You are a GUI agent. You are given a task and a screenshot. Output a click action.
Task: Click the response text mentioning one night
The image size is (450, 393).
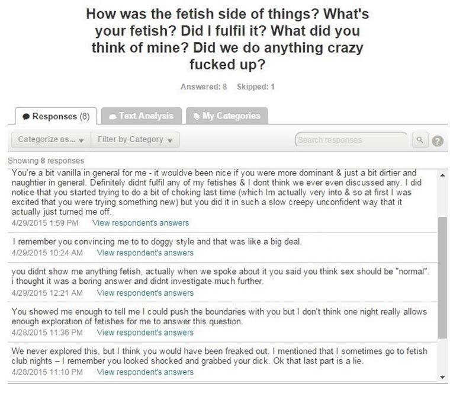tap(219, 317)
